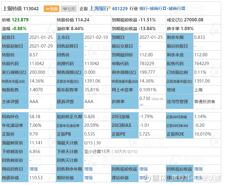This screenshot has width=227, height=185.
Task: Click the 拉黑 blacklist button
Action: pyautogui.click(x=69, y=9)
